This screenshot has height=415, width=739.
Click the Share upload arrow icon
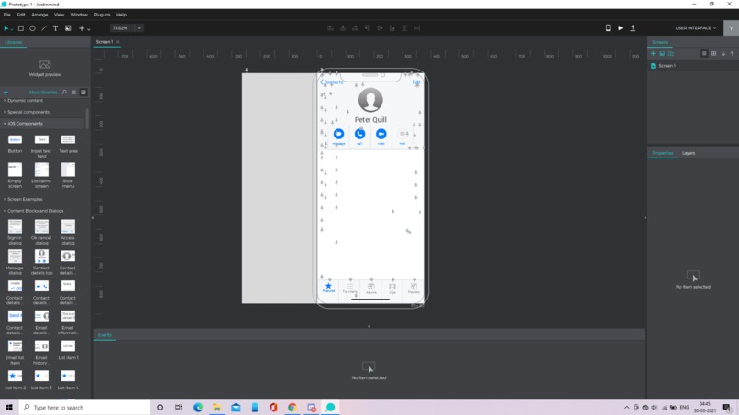click(633, 28)
